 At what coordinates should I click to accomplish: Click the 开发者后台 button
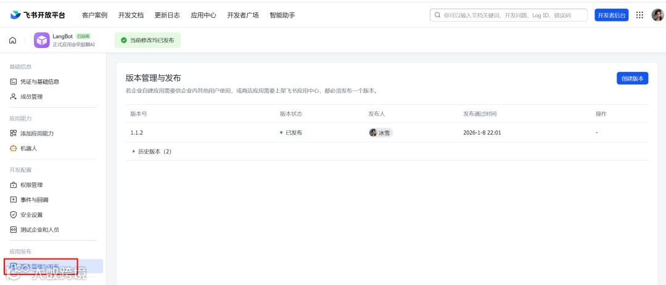pos(611,15)
